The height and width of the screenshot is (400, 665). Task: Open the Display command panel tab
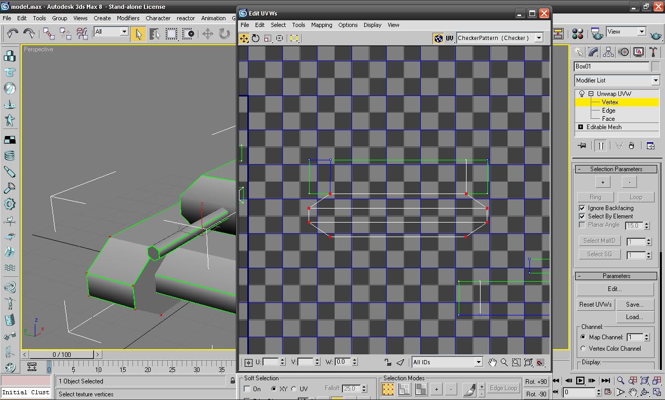pyautogui.click(x=639, y=52)
